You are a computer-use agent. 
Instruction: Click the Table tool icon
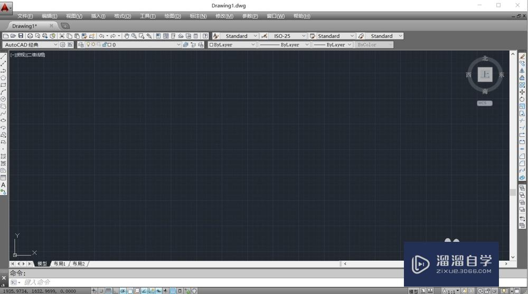3,178
